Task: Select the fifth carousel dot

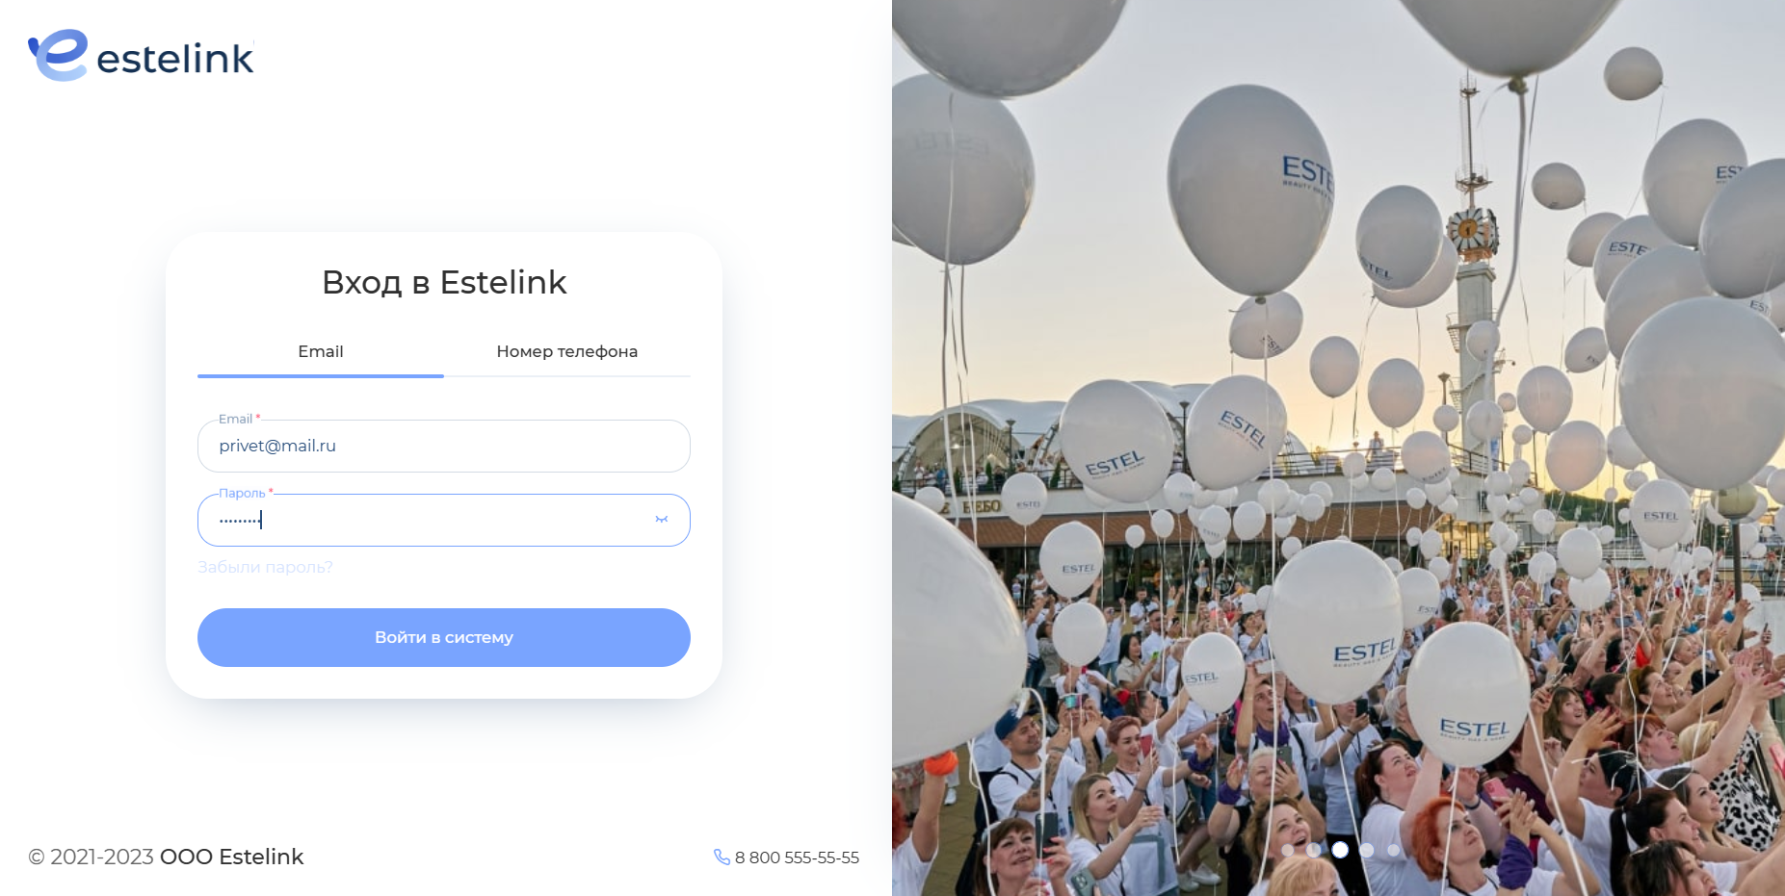Action: (1393, 850)
